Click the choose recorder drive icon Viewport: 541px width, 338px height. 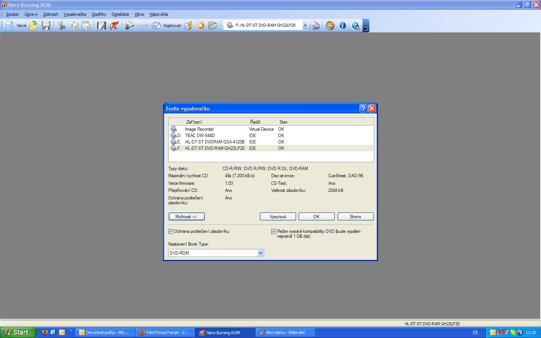(x=315, y=26)
